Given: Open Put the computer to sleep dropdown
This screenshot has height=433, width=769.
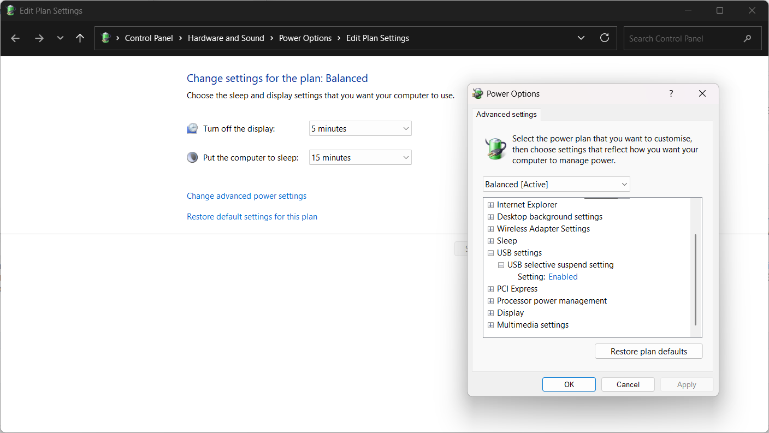Looking at the screenshot, I should [360, 158].
